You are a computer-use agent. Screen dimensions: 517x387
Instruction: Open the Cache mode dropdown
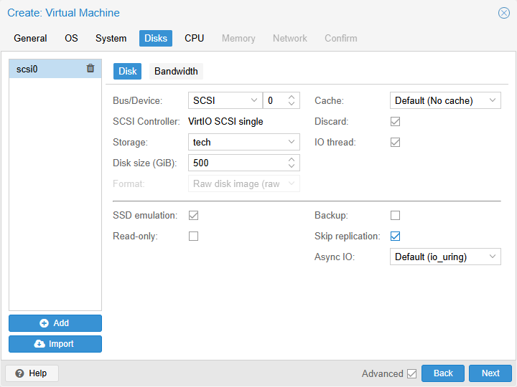tap(493, 101)
